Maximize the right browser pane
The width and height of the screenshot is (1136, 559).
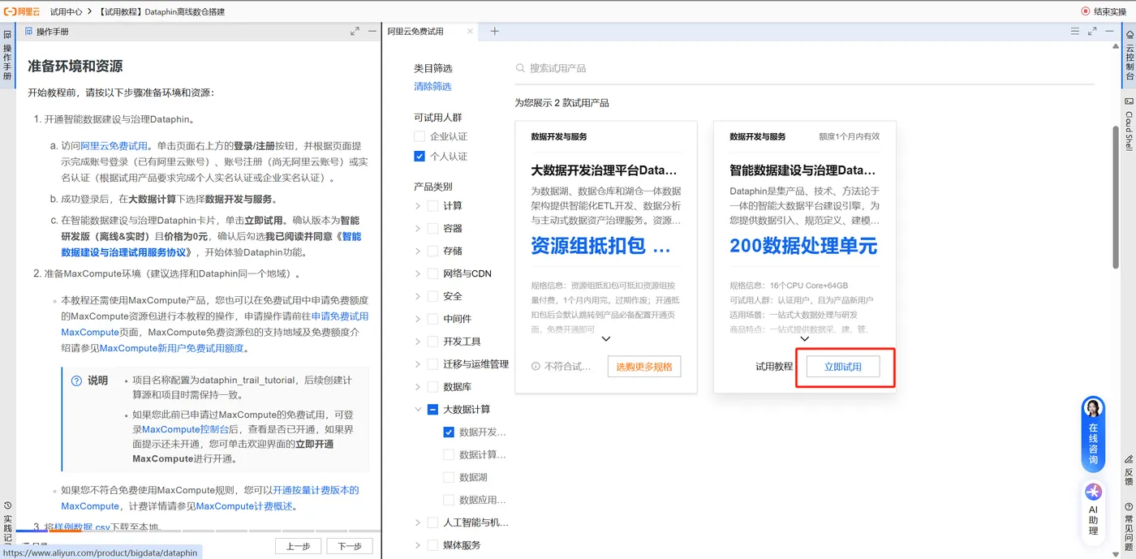tap(1092, 31)
